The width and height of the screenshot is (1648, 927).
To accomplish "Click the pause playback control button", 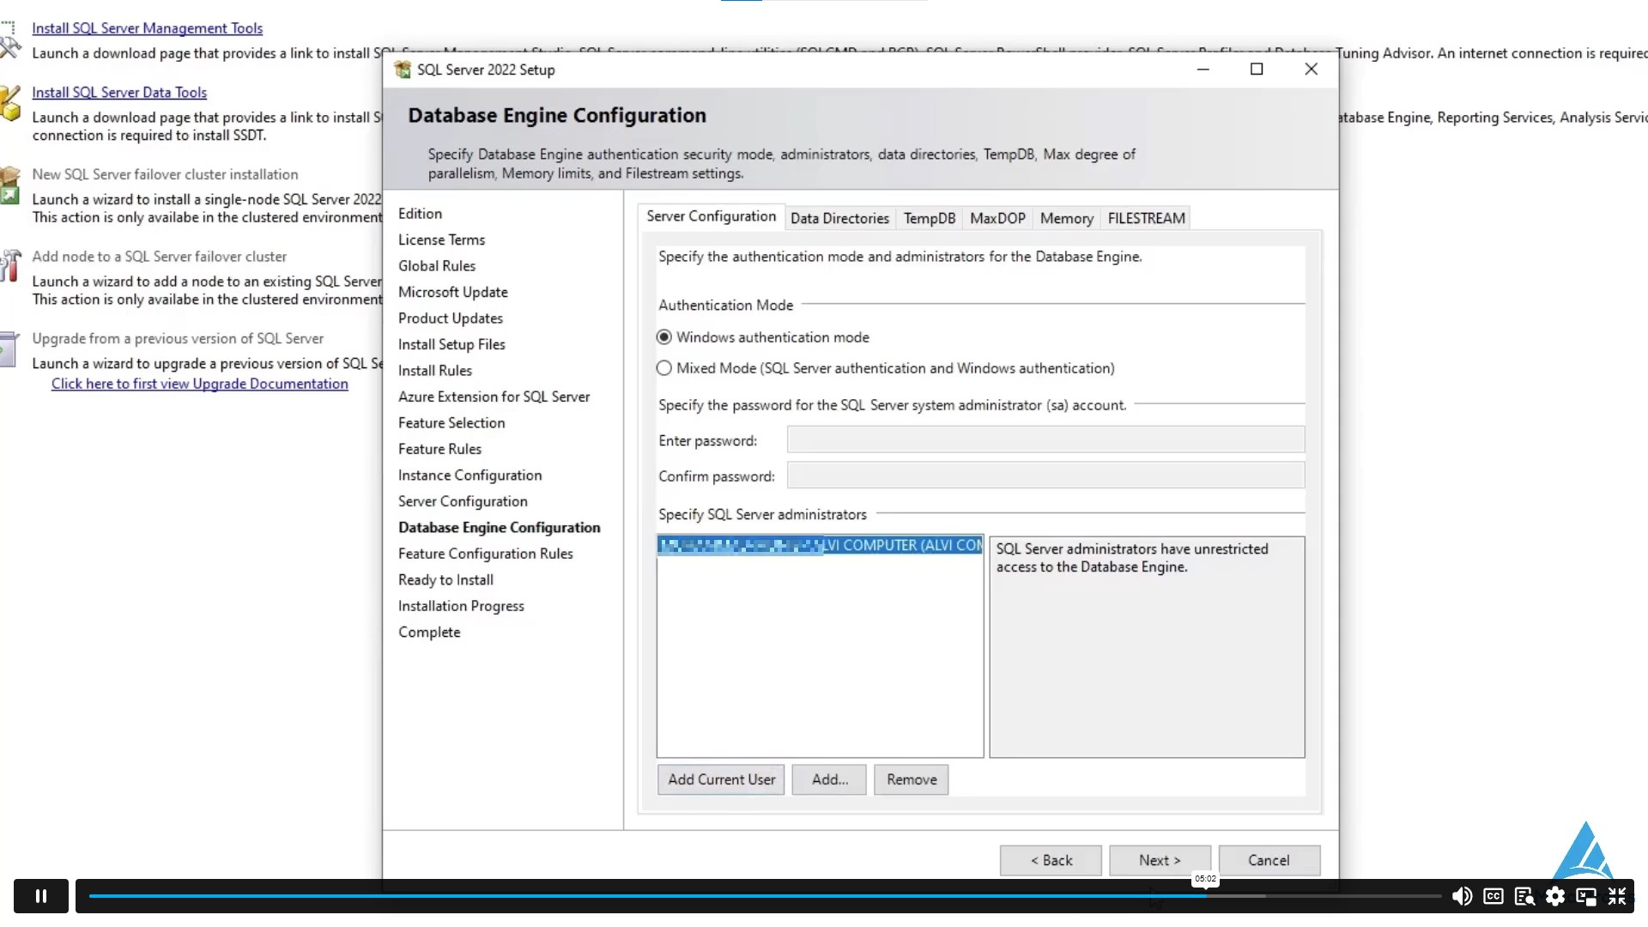I will (42, 895).
